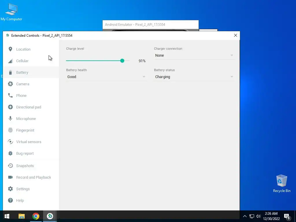Click the Cellular signal icon

coord(10,61)
